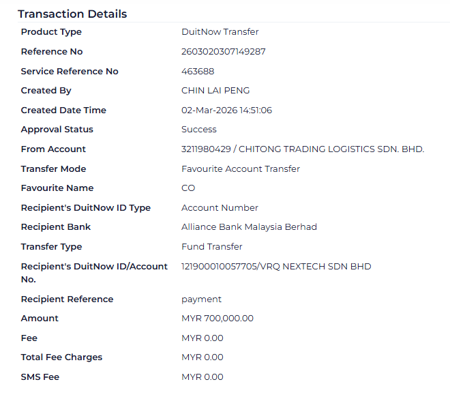The height and width of the screenshot is (397, 450).
Task: Select the service reference number 463688
Action: coord(198,72)
